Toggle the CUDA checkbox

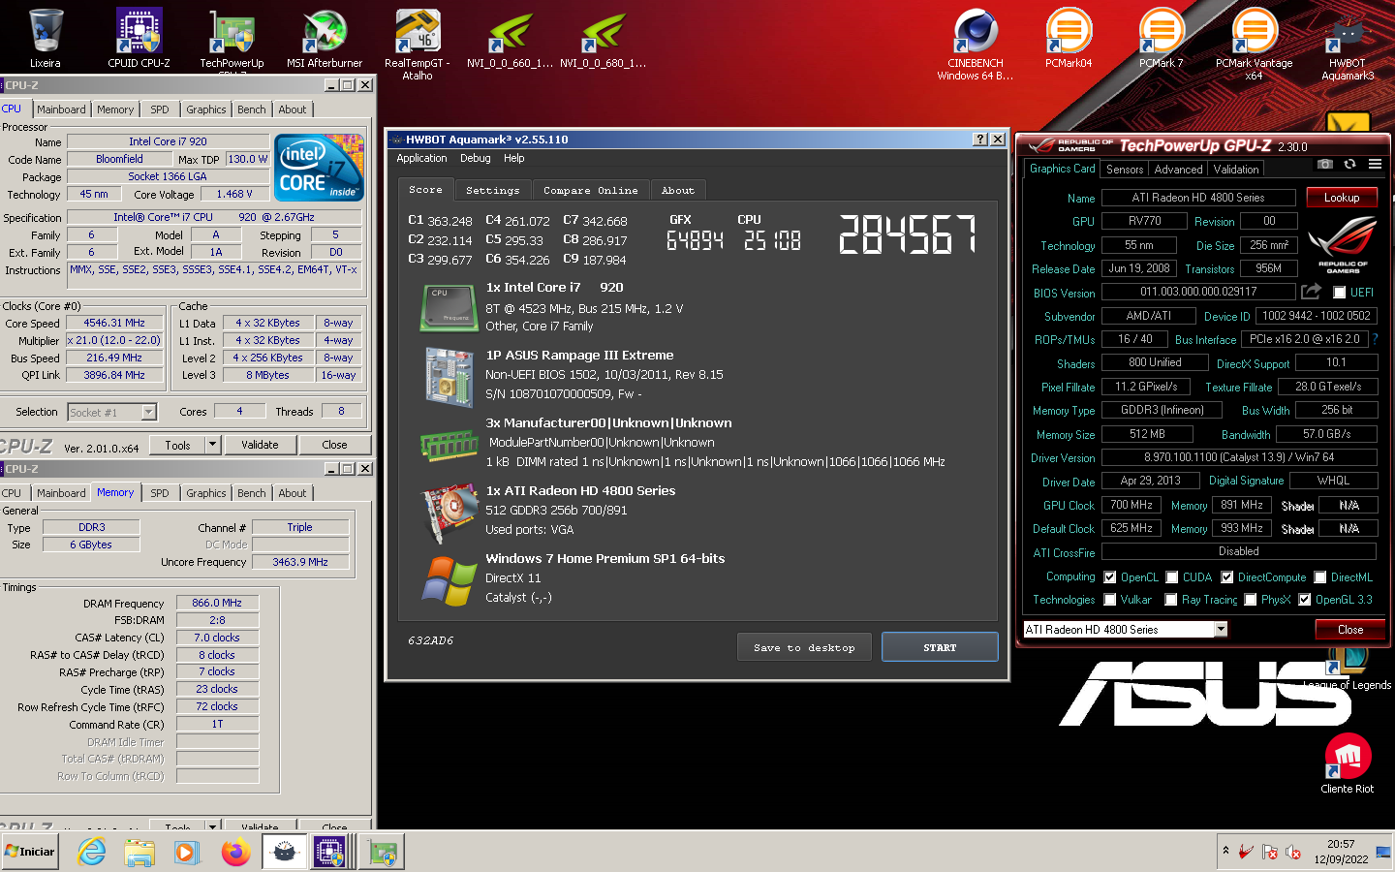pos(1172,576)
